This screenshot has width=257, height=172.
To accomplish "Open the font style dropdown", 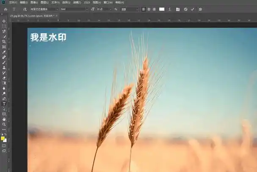I will click(x=74, y=9).
